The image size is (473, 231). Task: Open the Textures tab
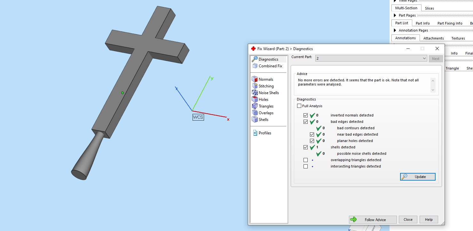(x=458, y=38)
